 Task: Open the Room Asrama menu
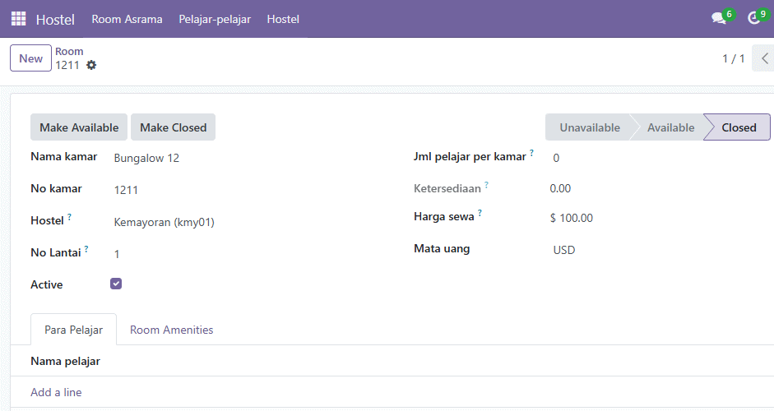coord(127,19)
